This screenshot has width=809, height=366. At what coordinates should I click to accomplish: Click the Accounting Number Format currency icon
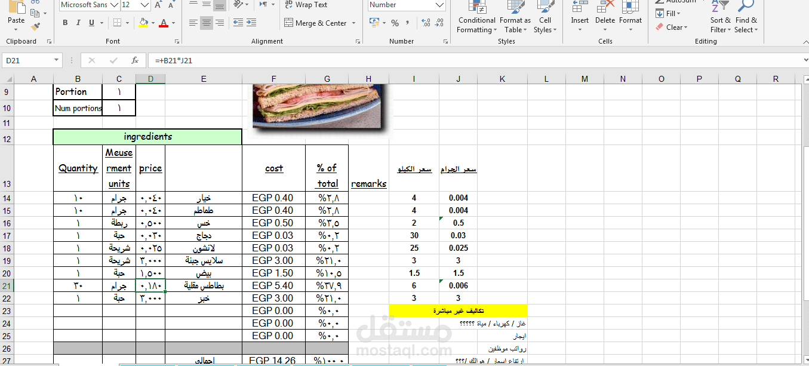(x=374, y=23)
